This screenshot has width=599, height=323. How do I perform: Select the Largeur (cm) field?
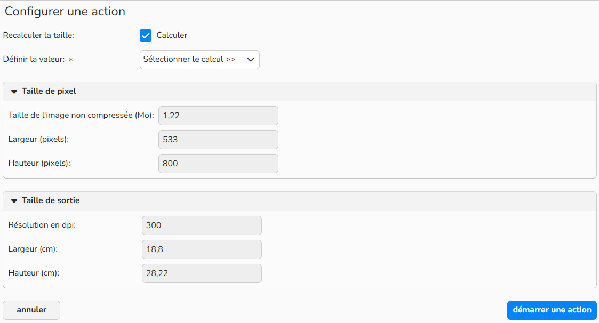point(202,249)
